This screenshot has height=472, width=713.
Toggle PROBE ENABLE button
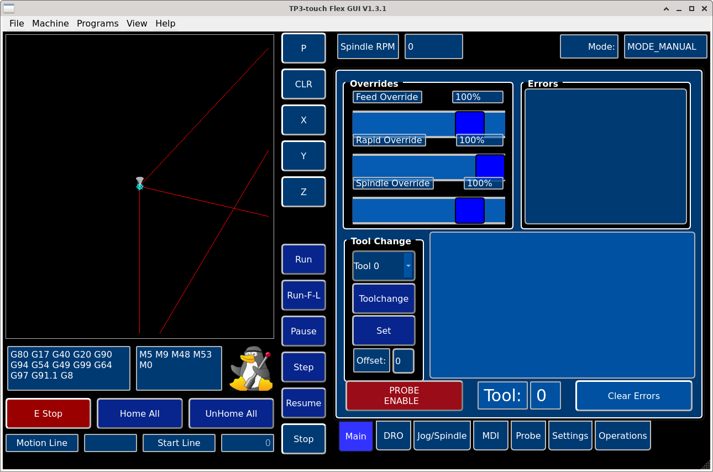click(404, 396)
